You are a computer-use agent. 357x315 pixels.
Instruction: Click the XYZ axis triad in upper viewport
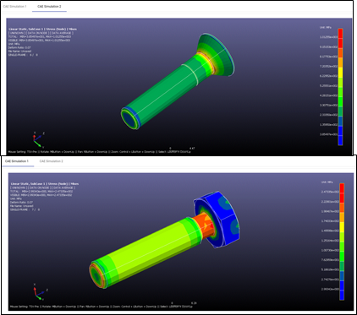point(38,139)
